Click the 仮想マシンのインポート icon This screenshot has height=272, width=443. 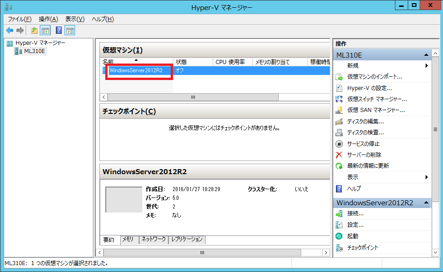click(339, 77)
